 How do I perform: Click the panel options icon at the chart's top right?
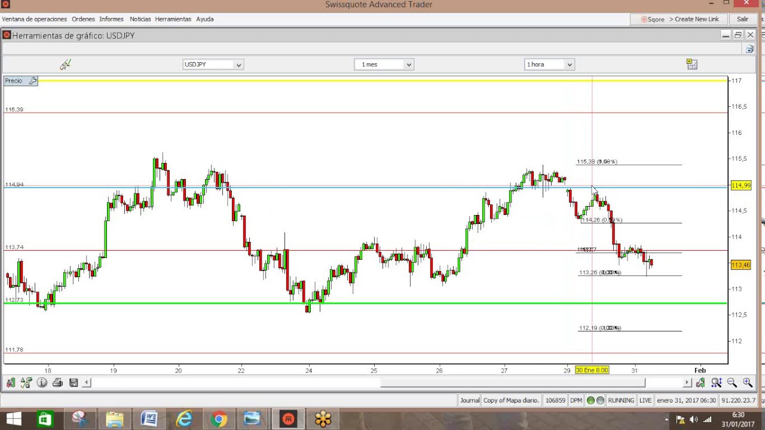click(750, 50)
